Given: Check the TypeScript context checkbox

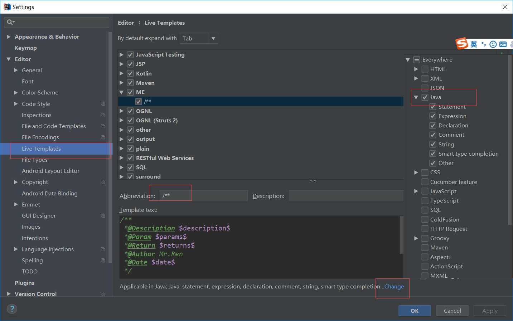Looking at the screenshot, I should 425,200.
